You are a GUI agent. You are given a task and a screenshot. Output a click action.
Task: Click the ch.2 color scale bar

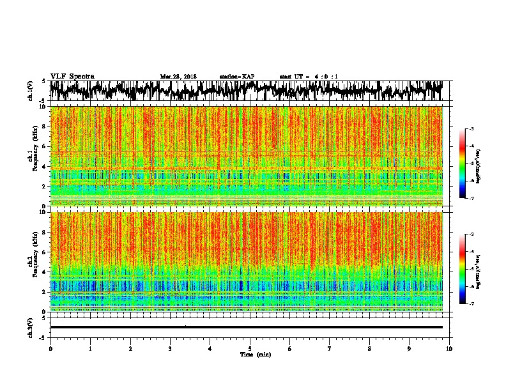(x=462, y=269)
